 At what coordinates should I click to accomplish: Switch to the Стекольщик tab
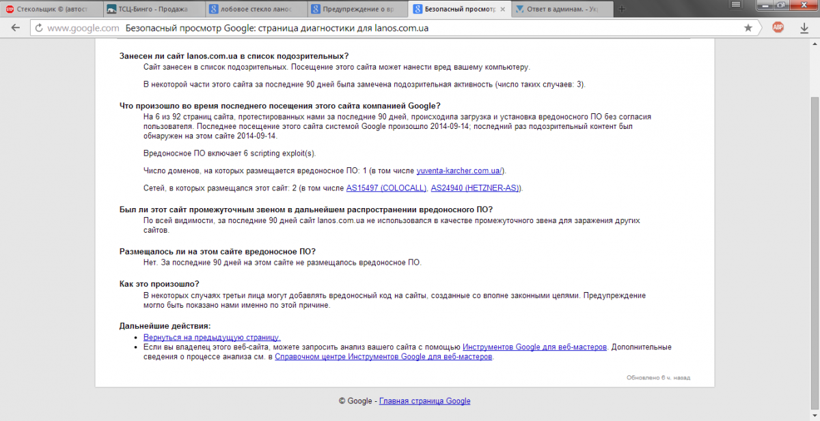point(51,10)
